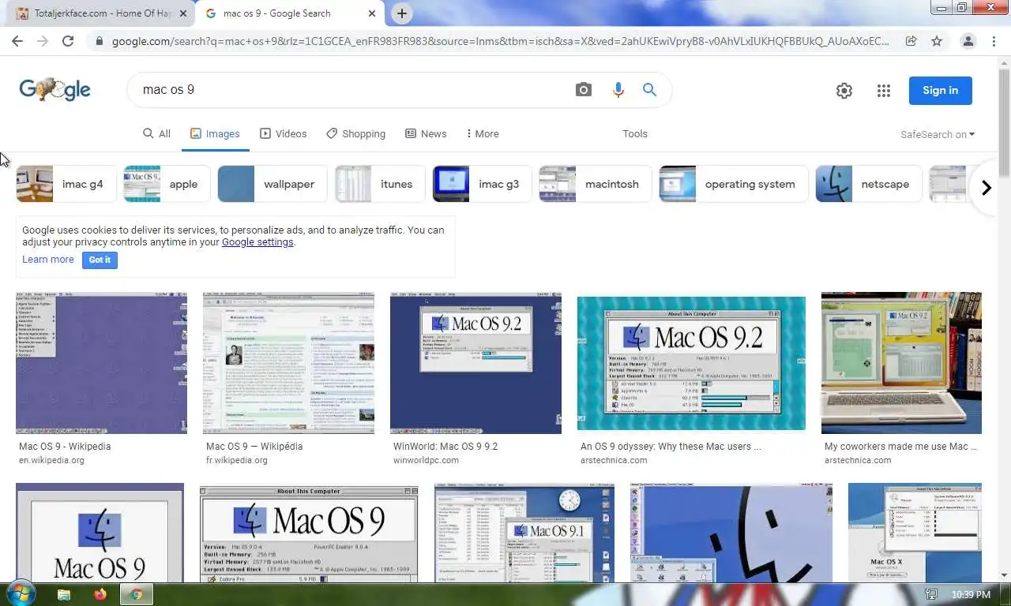
Task: Click the Learn more cookie link
Action: pyautogui.click(x=47, y=260)
